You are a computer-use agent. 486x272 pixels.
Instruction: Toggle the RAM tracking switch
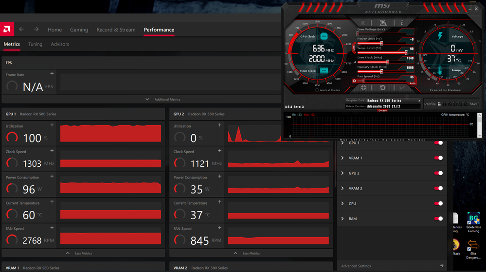(x=439, y=218)
